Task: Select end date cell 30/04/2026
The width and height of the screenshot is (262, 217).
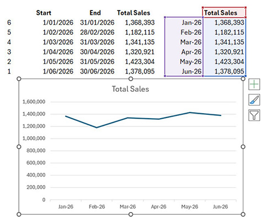Action: pos(97,52)
